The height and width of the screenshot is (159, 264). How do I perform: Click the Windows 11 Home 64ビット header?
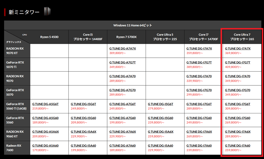[133, 25]
